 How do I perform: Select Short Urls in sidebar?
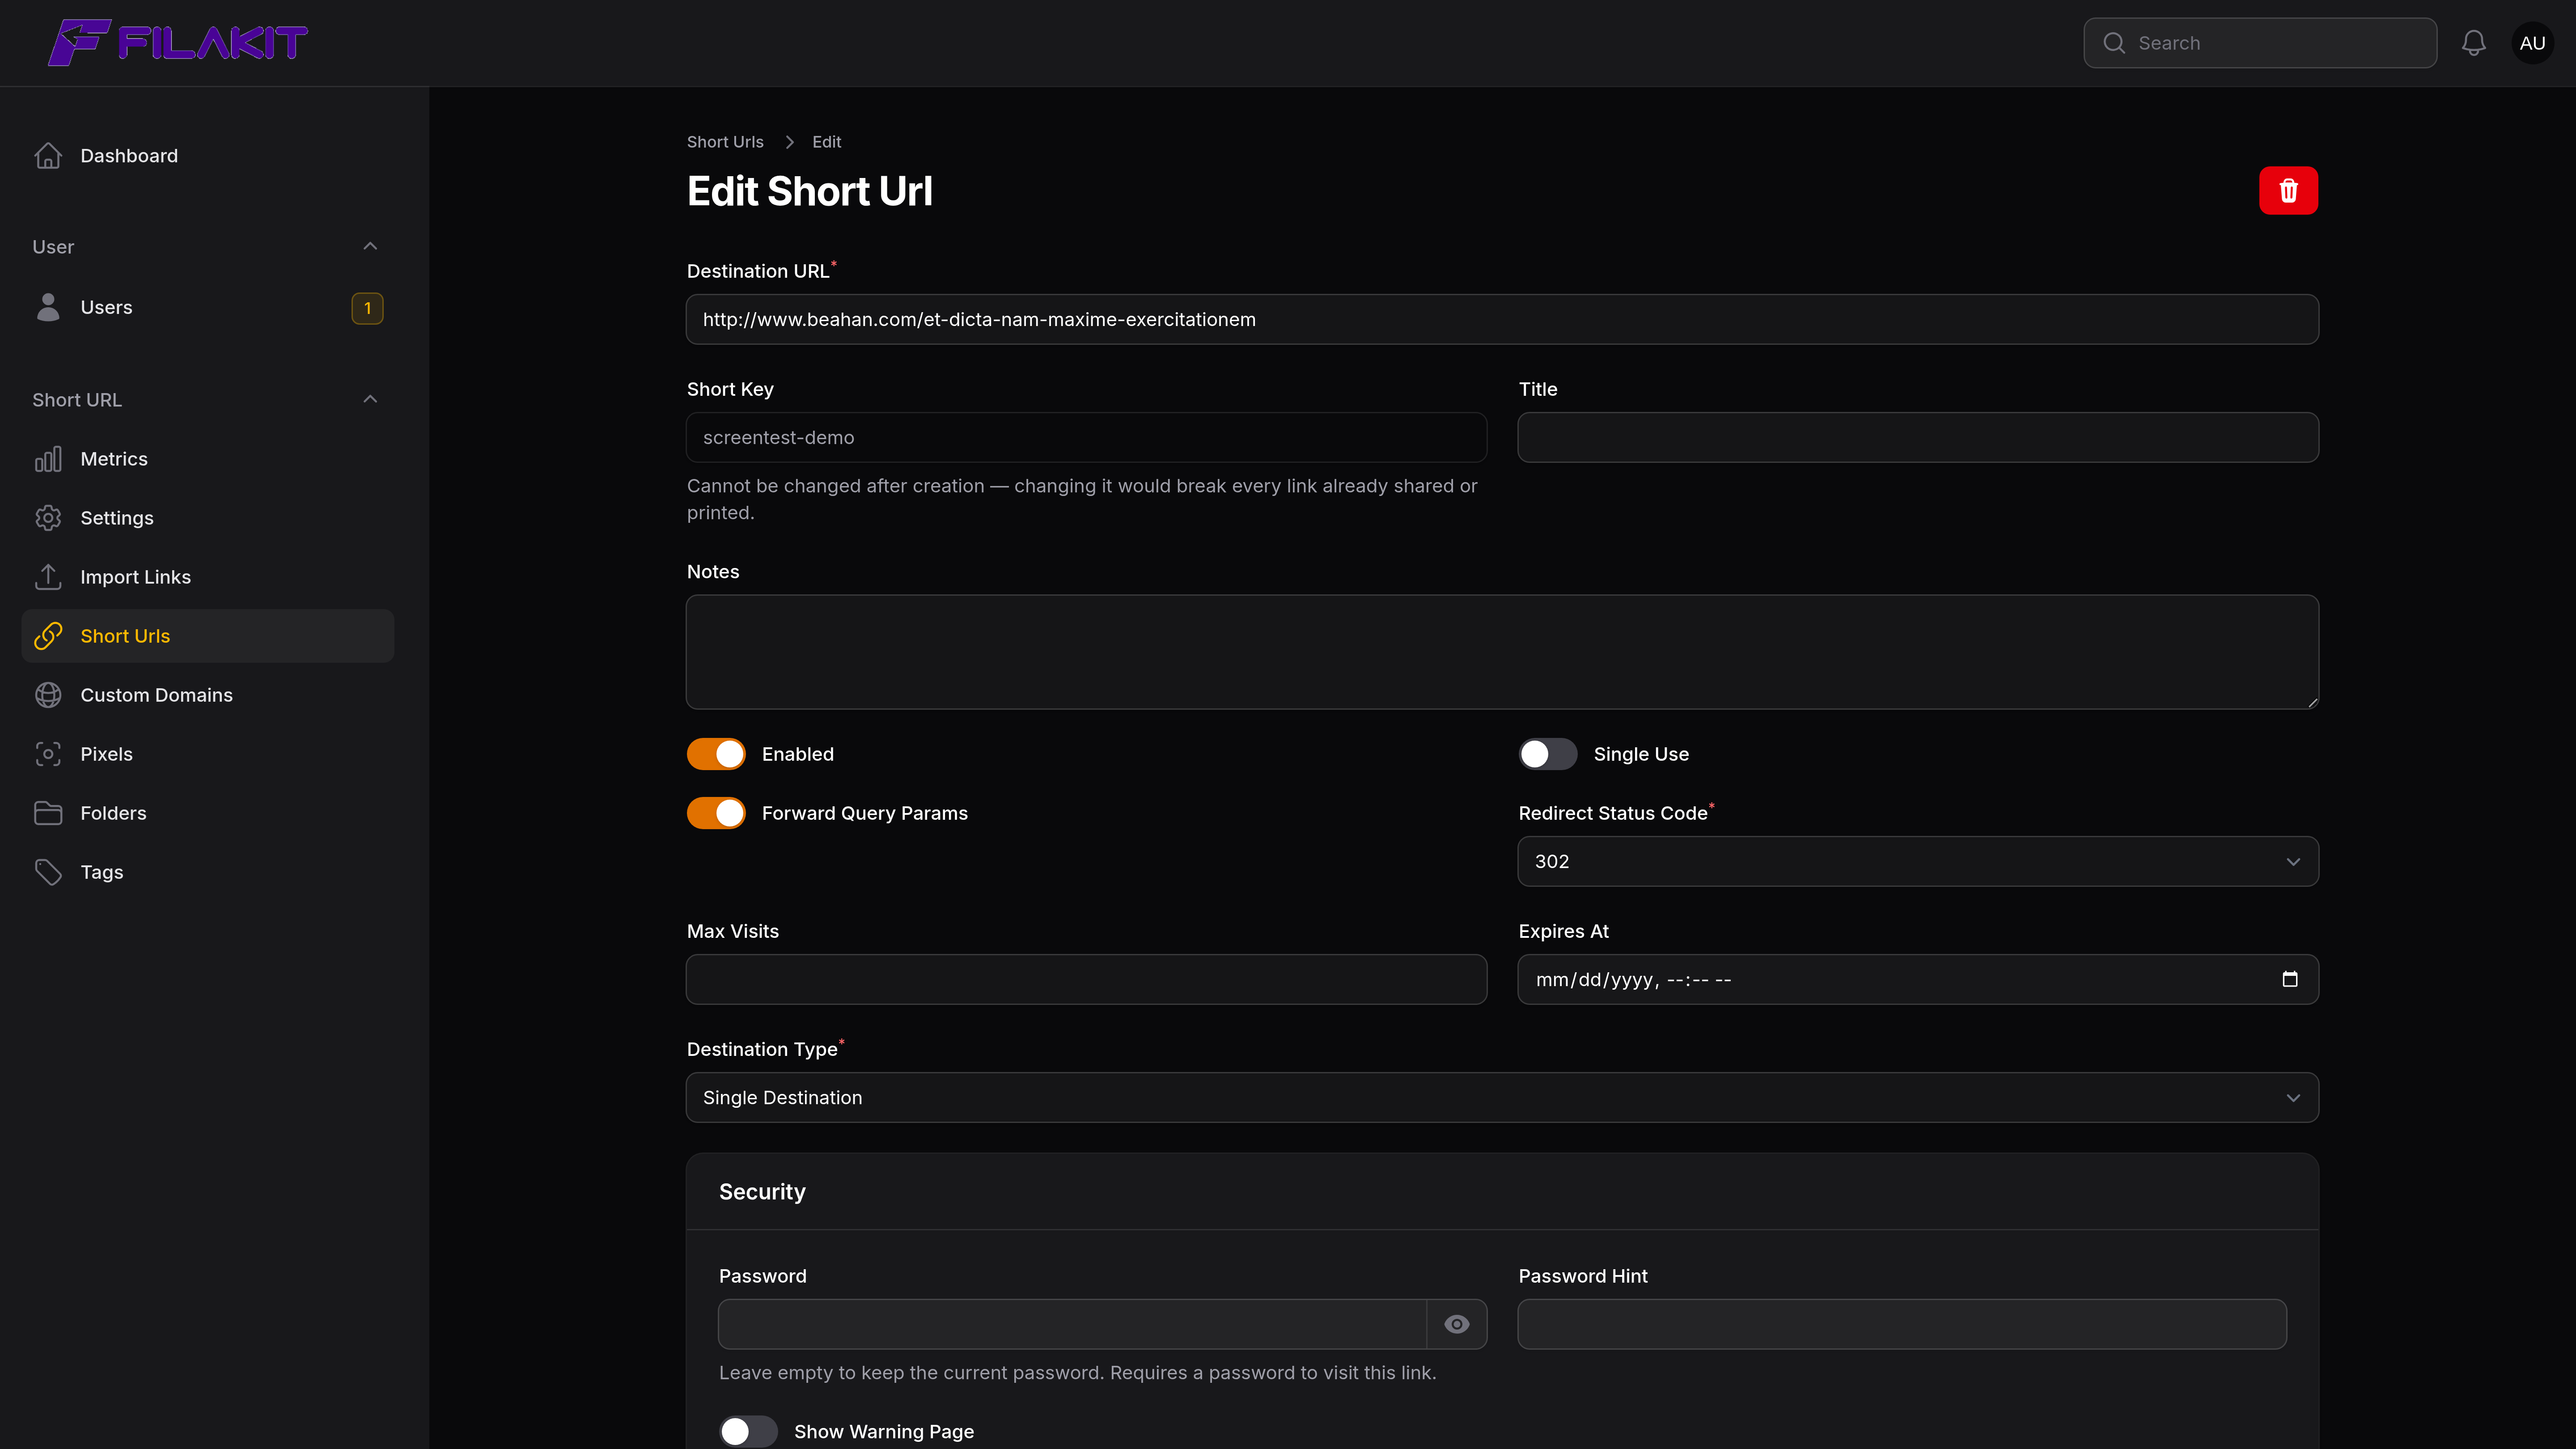pos(208,636)
